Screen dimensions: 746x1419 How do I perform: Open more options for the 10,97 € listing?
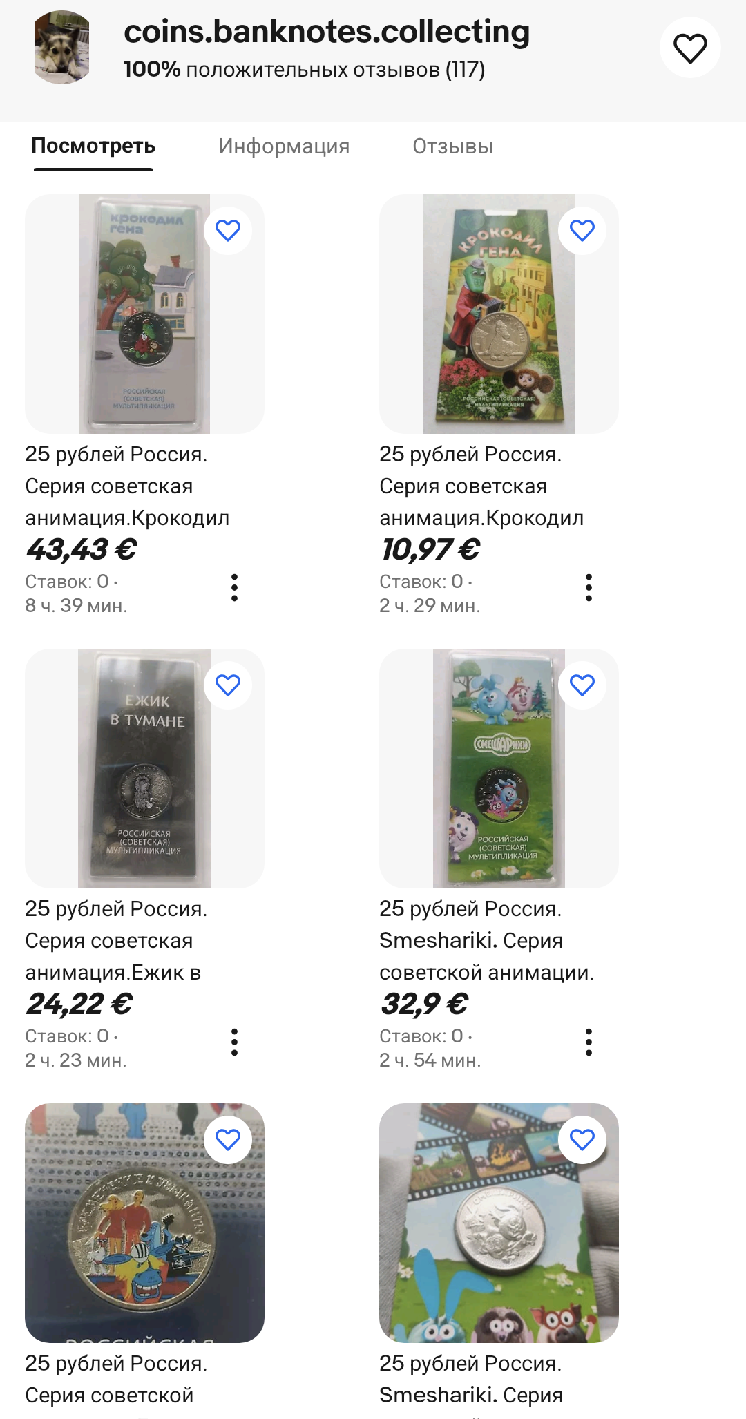(x=589, y=588)
